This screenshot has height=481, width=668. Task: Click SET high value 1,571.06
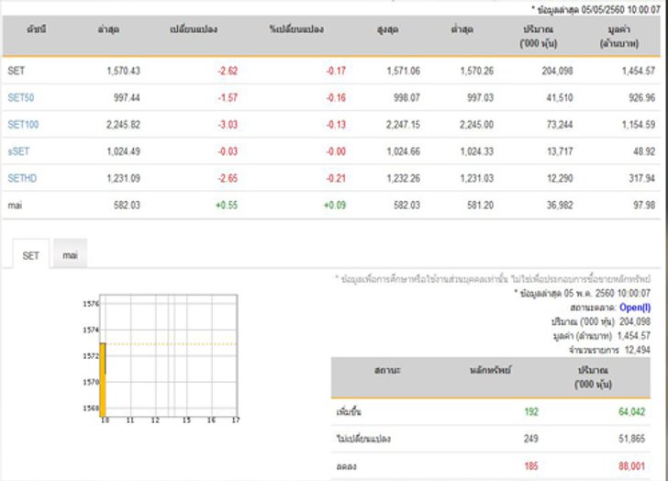pos(403,71)
